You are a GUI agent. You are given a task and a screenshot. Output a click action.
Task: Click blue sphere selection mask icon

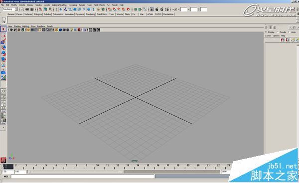tap(89, 9)
